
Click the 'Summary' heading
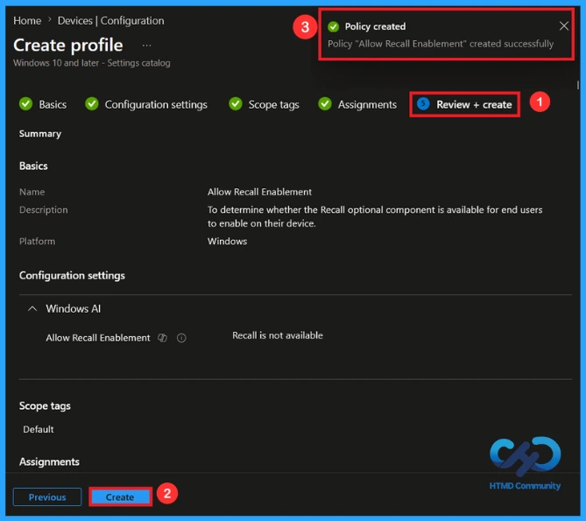click(x=40, y=134)
